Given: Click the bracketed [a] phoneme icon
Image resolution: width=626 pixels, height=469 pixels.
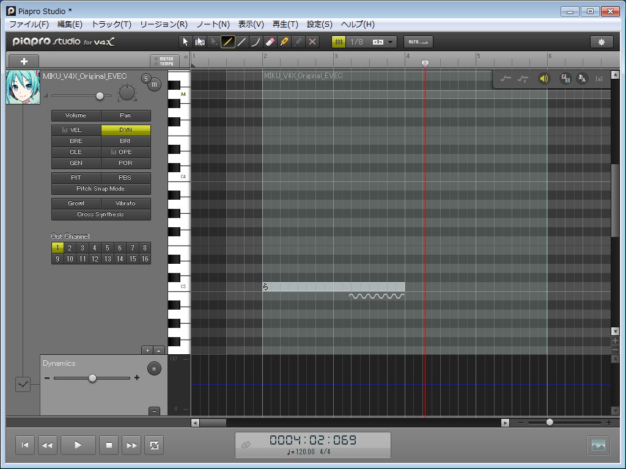Looking at the screenshot, I should point(599,79).
